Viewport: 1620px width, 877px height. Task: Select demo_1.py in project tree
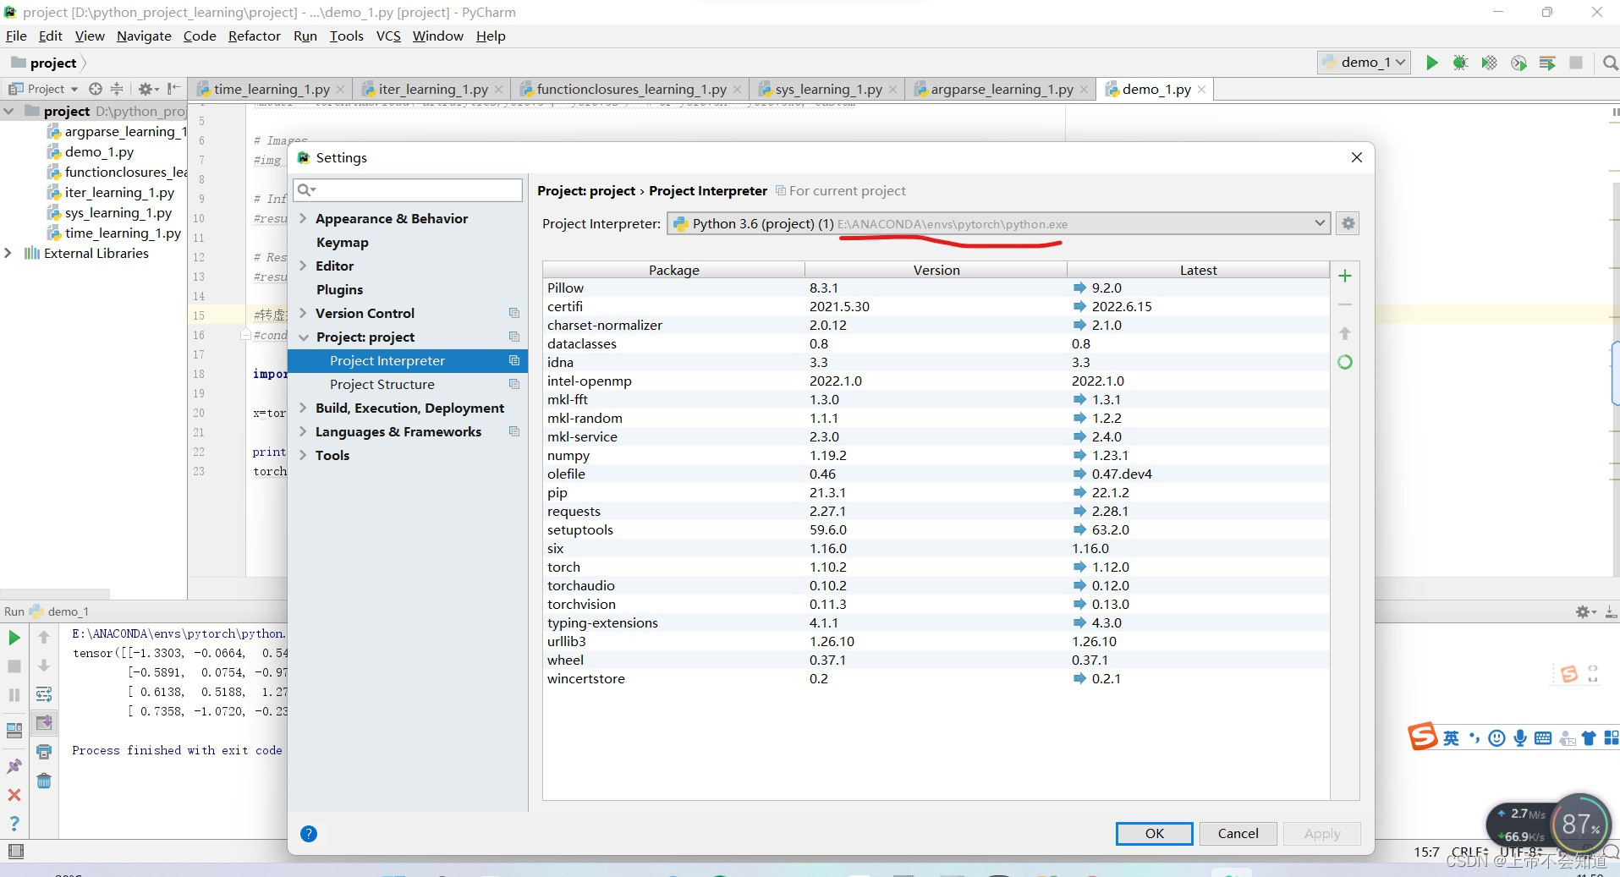click(99, 151)
